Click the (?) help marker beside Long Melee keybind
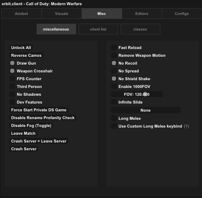Viewport: 202px width, 198px height. tap(186, 126)
